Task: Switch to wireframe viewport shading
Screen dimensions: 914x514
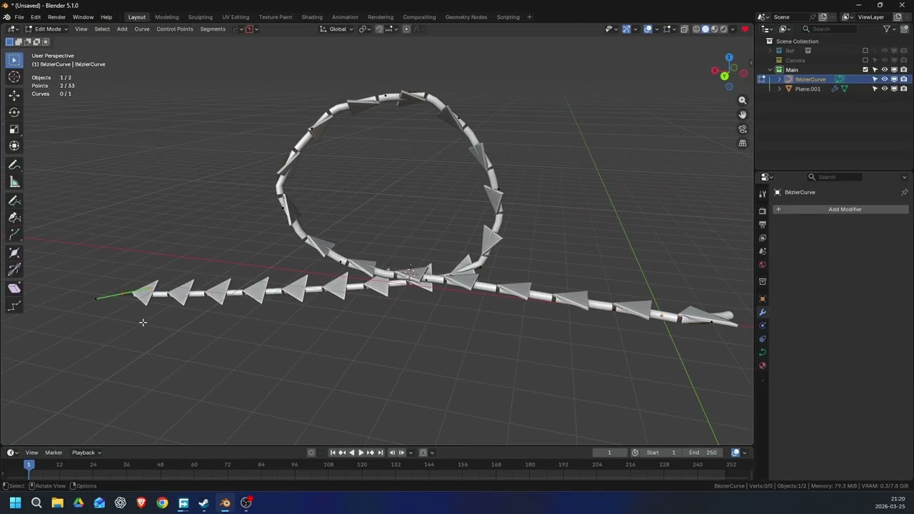Action: (696, 29)
